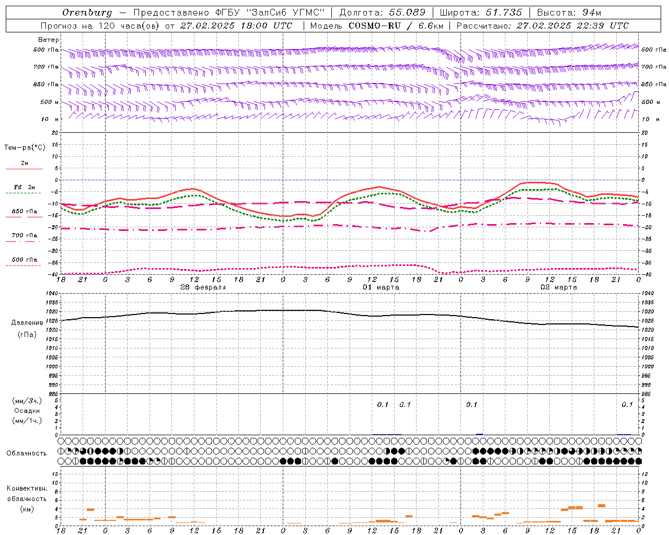The image size is (669, 535).
Task: Click the Orenburg station name in header
Action: point(87,12)
